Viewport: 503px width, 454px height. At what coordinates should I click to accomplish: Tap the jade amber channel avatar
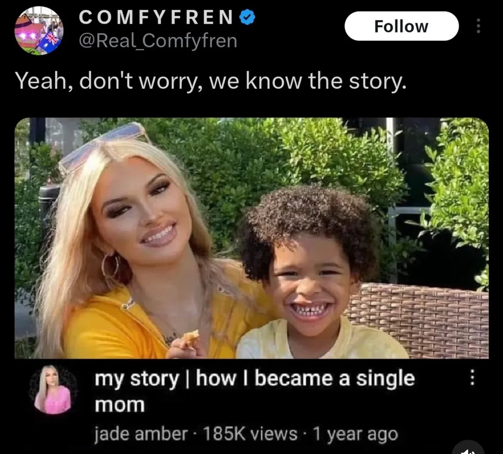point(53,390)
